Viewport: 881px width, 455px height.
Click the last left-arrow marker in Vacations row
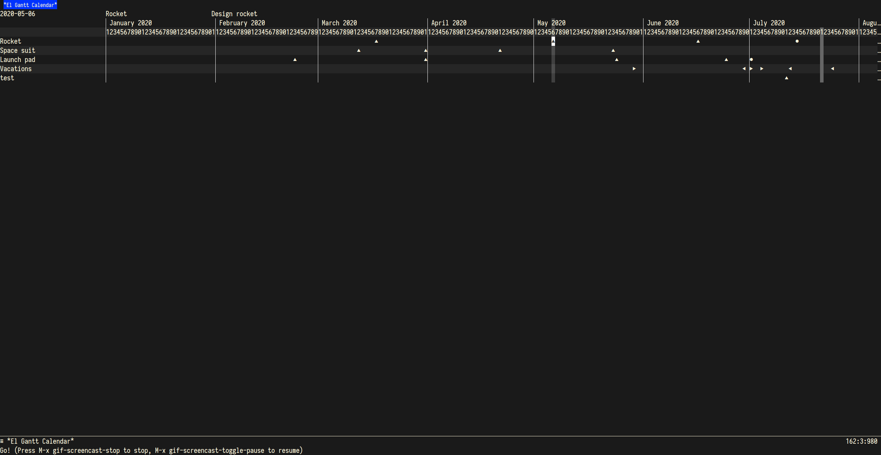coord(832,69)
